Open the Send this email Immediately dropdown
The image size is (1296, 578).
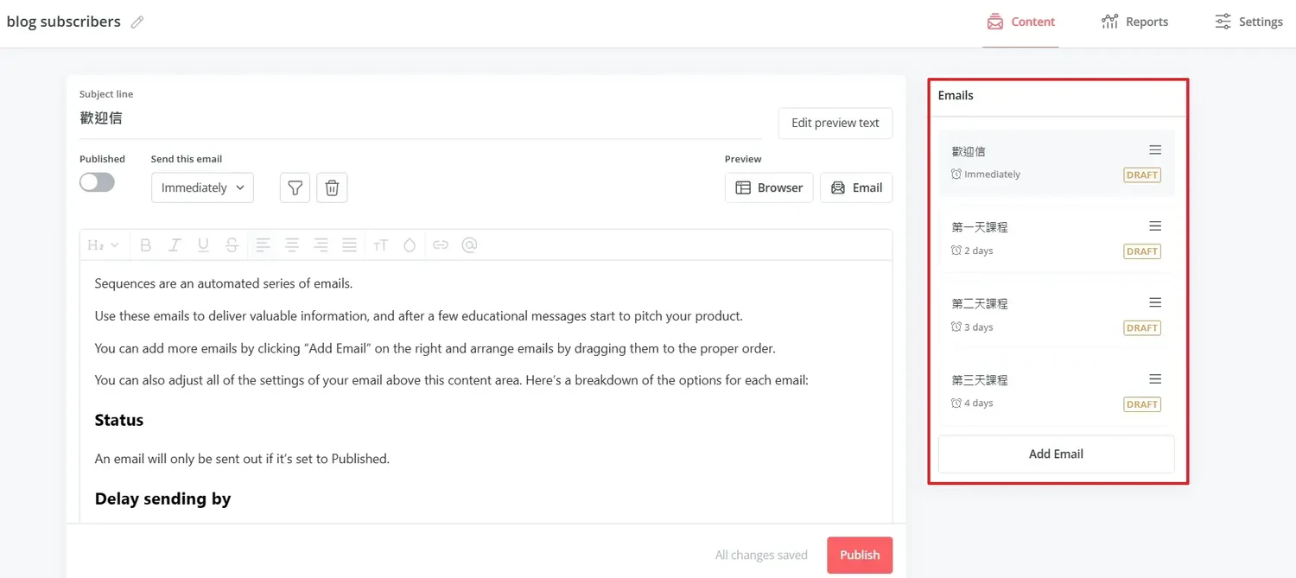coord(202,187)
